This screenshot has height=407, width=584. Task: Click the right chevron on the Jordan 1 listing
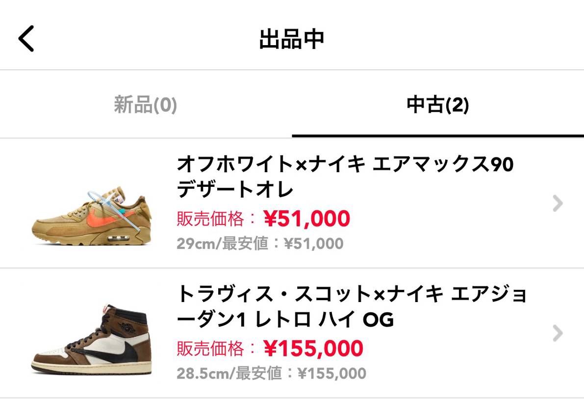coord(557,334)
